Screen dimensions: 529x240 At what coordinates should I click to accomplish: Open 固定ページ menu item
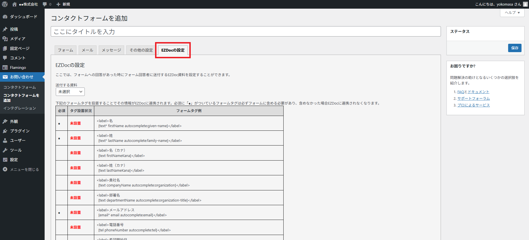tap(22, 49)
